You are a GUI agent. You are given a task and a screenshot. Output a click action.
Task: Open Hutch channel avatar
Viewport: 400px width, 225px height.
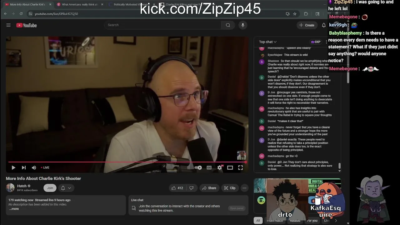[10, 187]
